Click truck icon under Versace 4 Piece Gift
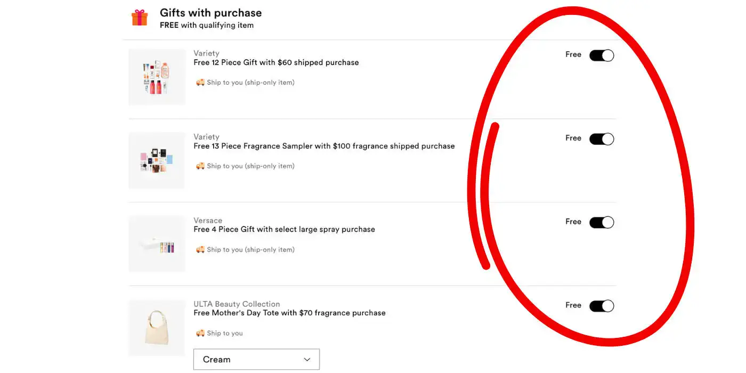Viewport: 746px width, 373px height. pos(200,250)
